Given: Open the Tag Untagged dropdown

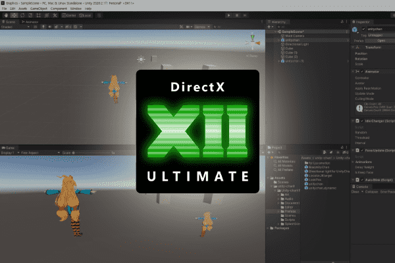Looking at the screenshot, I should pos(381,36).
